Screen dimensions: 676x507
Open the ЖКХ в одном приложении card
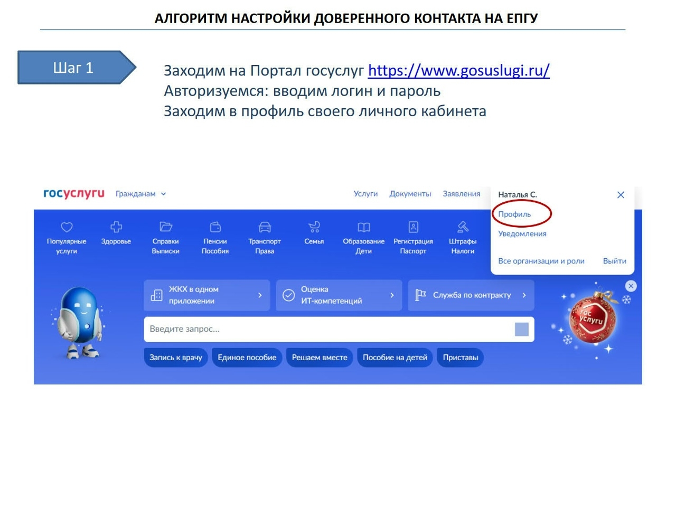click(x=207, y=295)
